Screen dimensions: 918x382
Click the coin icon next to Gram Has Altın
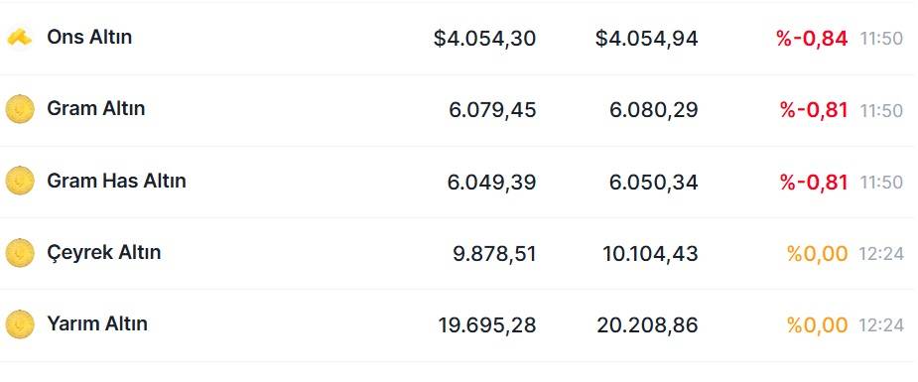pos(20,181)
